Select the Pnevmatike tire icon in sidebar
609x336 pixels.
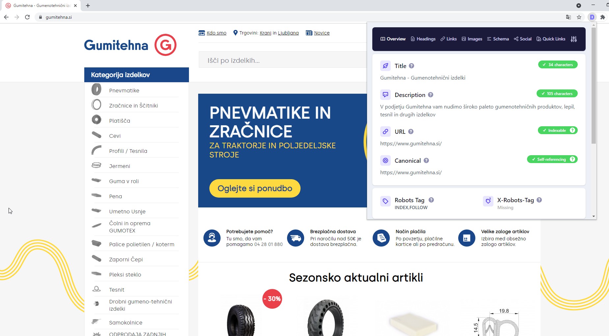pos(97,89)
